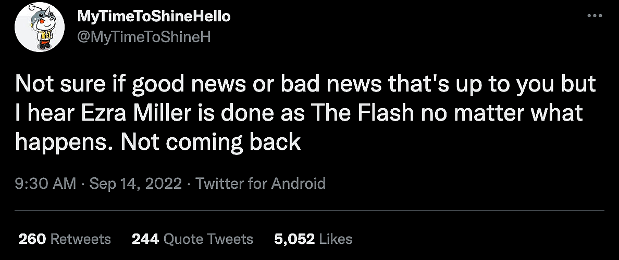Open the Twitter for Android source link
The height and width of the screenshot is (260, 619).
click(260, 183)
